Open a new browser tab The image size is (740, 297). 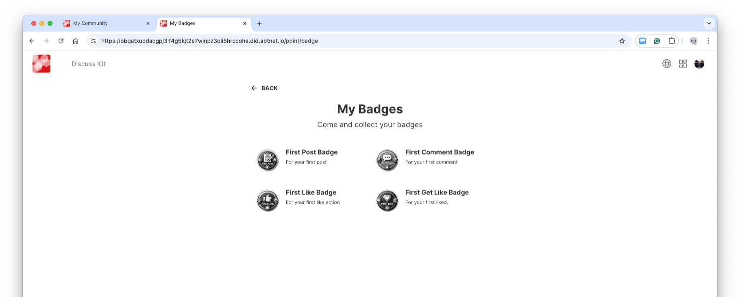click(259, 24)
